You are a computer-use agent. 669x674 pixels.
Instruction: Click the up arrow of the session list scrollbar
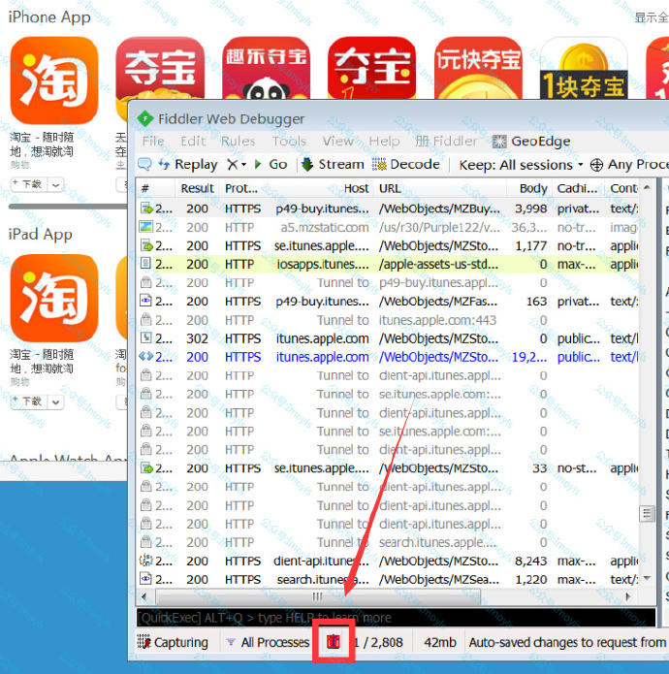tap(647, 187)
